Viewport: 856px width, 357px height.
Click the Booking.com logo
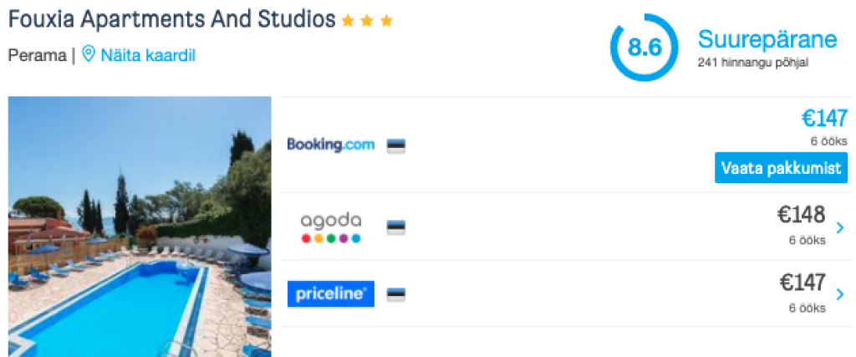click(x=330, y=145)
